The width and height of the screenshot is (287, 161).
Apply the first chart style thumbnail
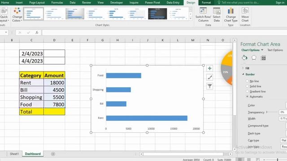34,14
